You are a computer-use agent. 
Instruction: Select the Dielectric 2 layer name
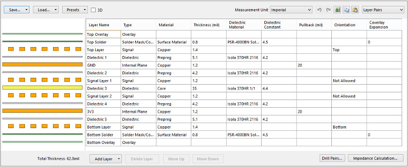103,73
